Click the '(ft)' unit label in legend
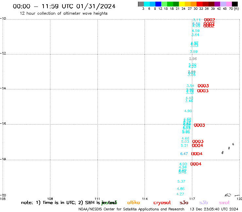Image resolution: width=242 pixels, height=212 pixels. [236, 9]
